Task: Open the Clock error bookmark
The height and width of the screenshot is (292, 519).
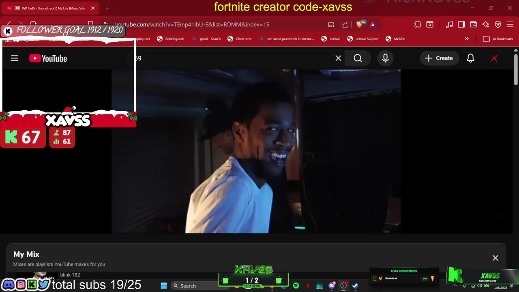Action: tap(240, 39)
